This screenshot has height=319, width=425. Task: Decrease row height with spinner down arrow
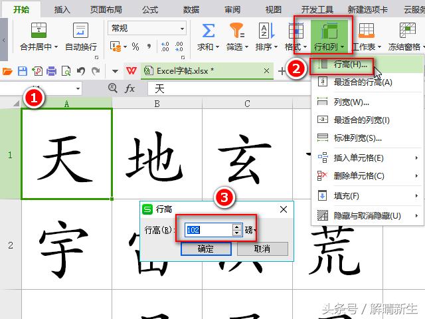pyautogui.click(x=237, y=233)
